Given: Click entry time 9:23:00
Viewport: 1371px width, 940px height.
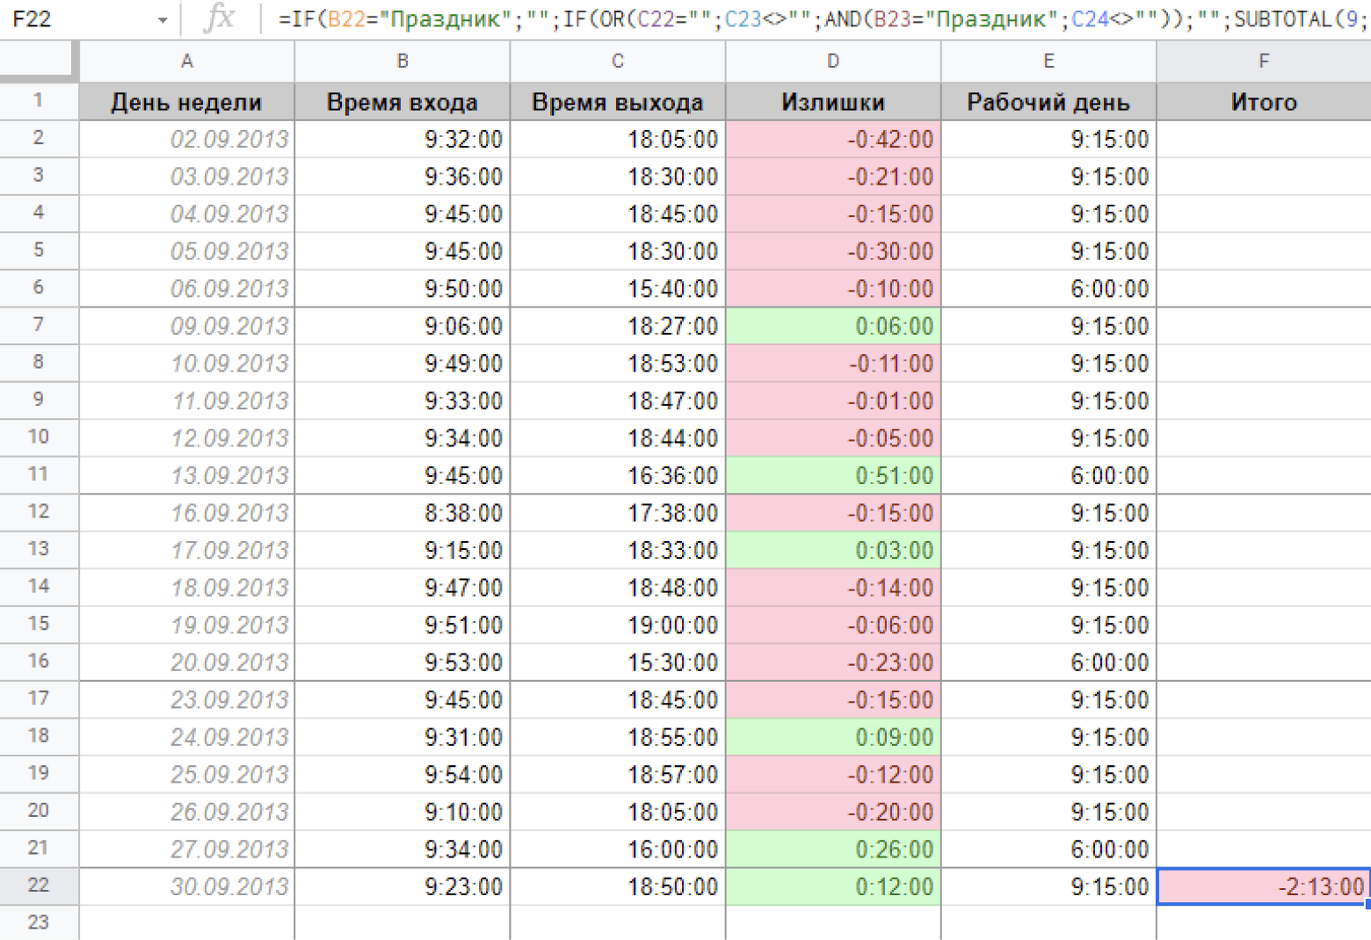Looking at the screenshot, I should pyautogui.click(x=403, y=886).
